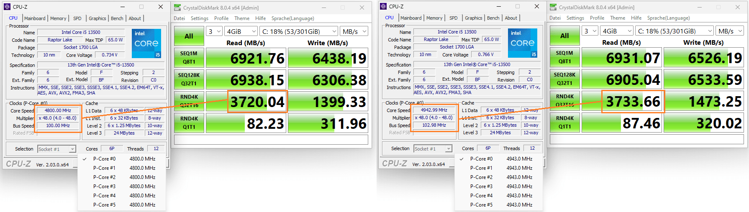Viewport: 749px width, 212px height.
Task: Open Socket #1 selection dropdown in 4800 MHz CPU-Z
Action: (x=56, y=149)
